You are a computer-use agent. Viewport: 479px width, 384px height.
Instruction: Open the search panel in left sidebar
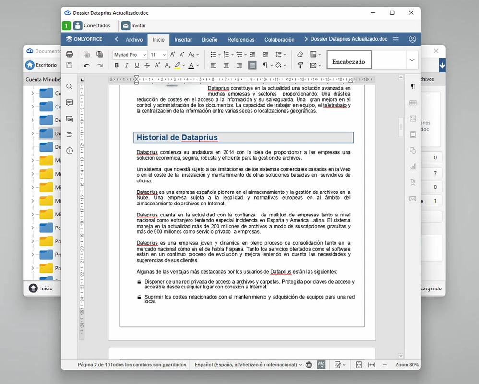point(69,86)
